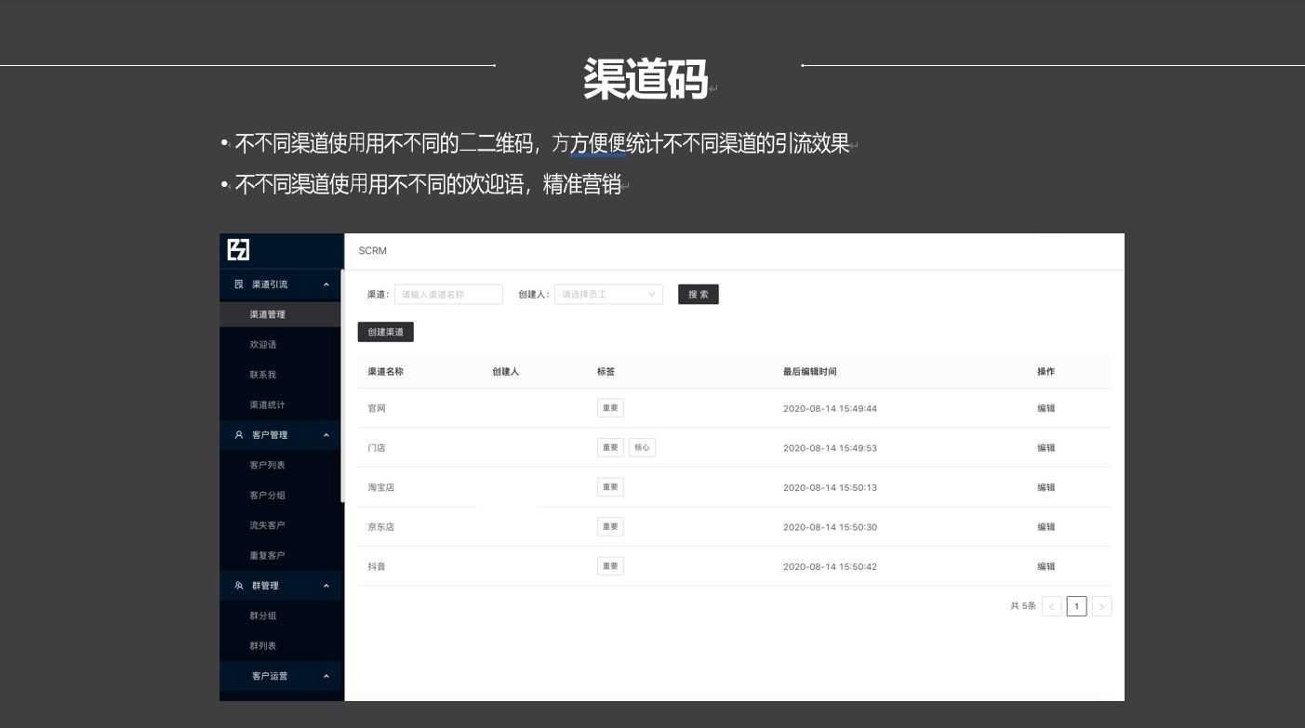Click the 重要 tag in 淘宝店 row
1305x728 pixels.
point(610,487)
